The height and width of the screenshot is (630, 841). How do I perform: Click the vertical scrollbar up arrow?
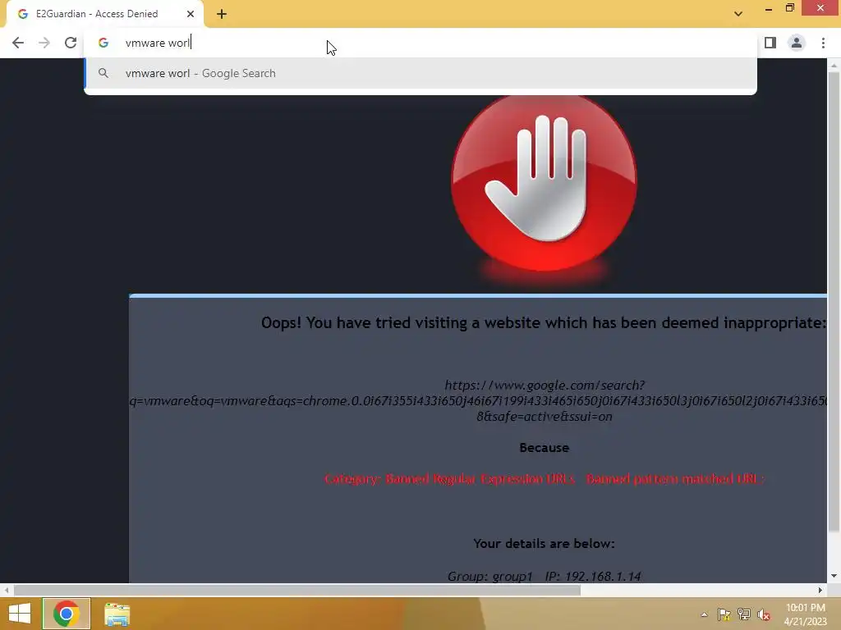tap(834, 66)
